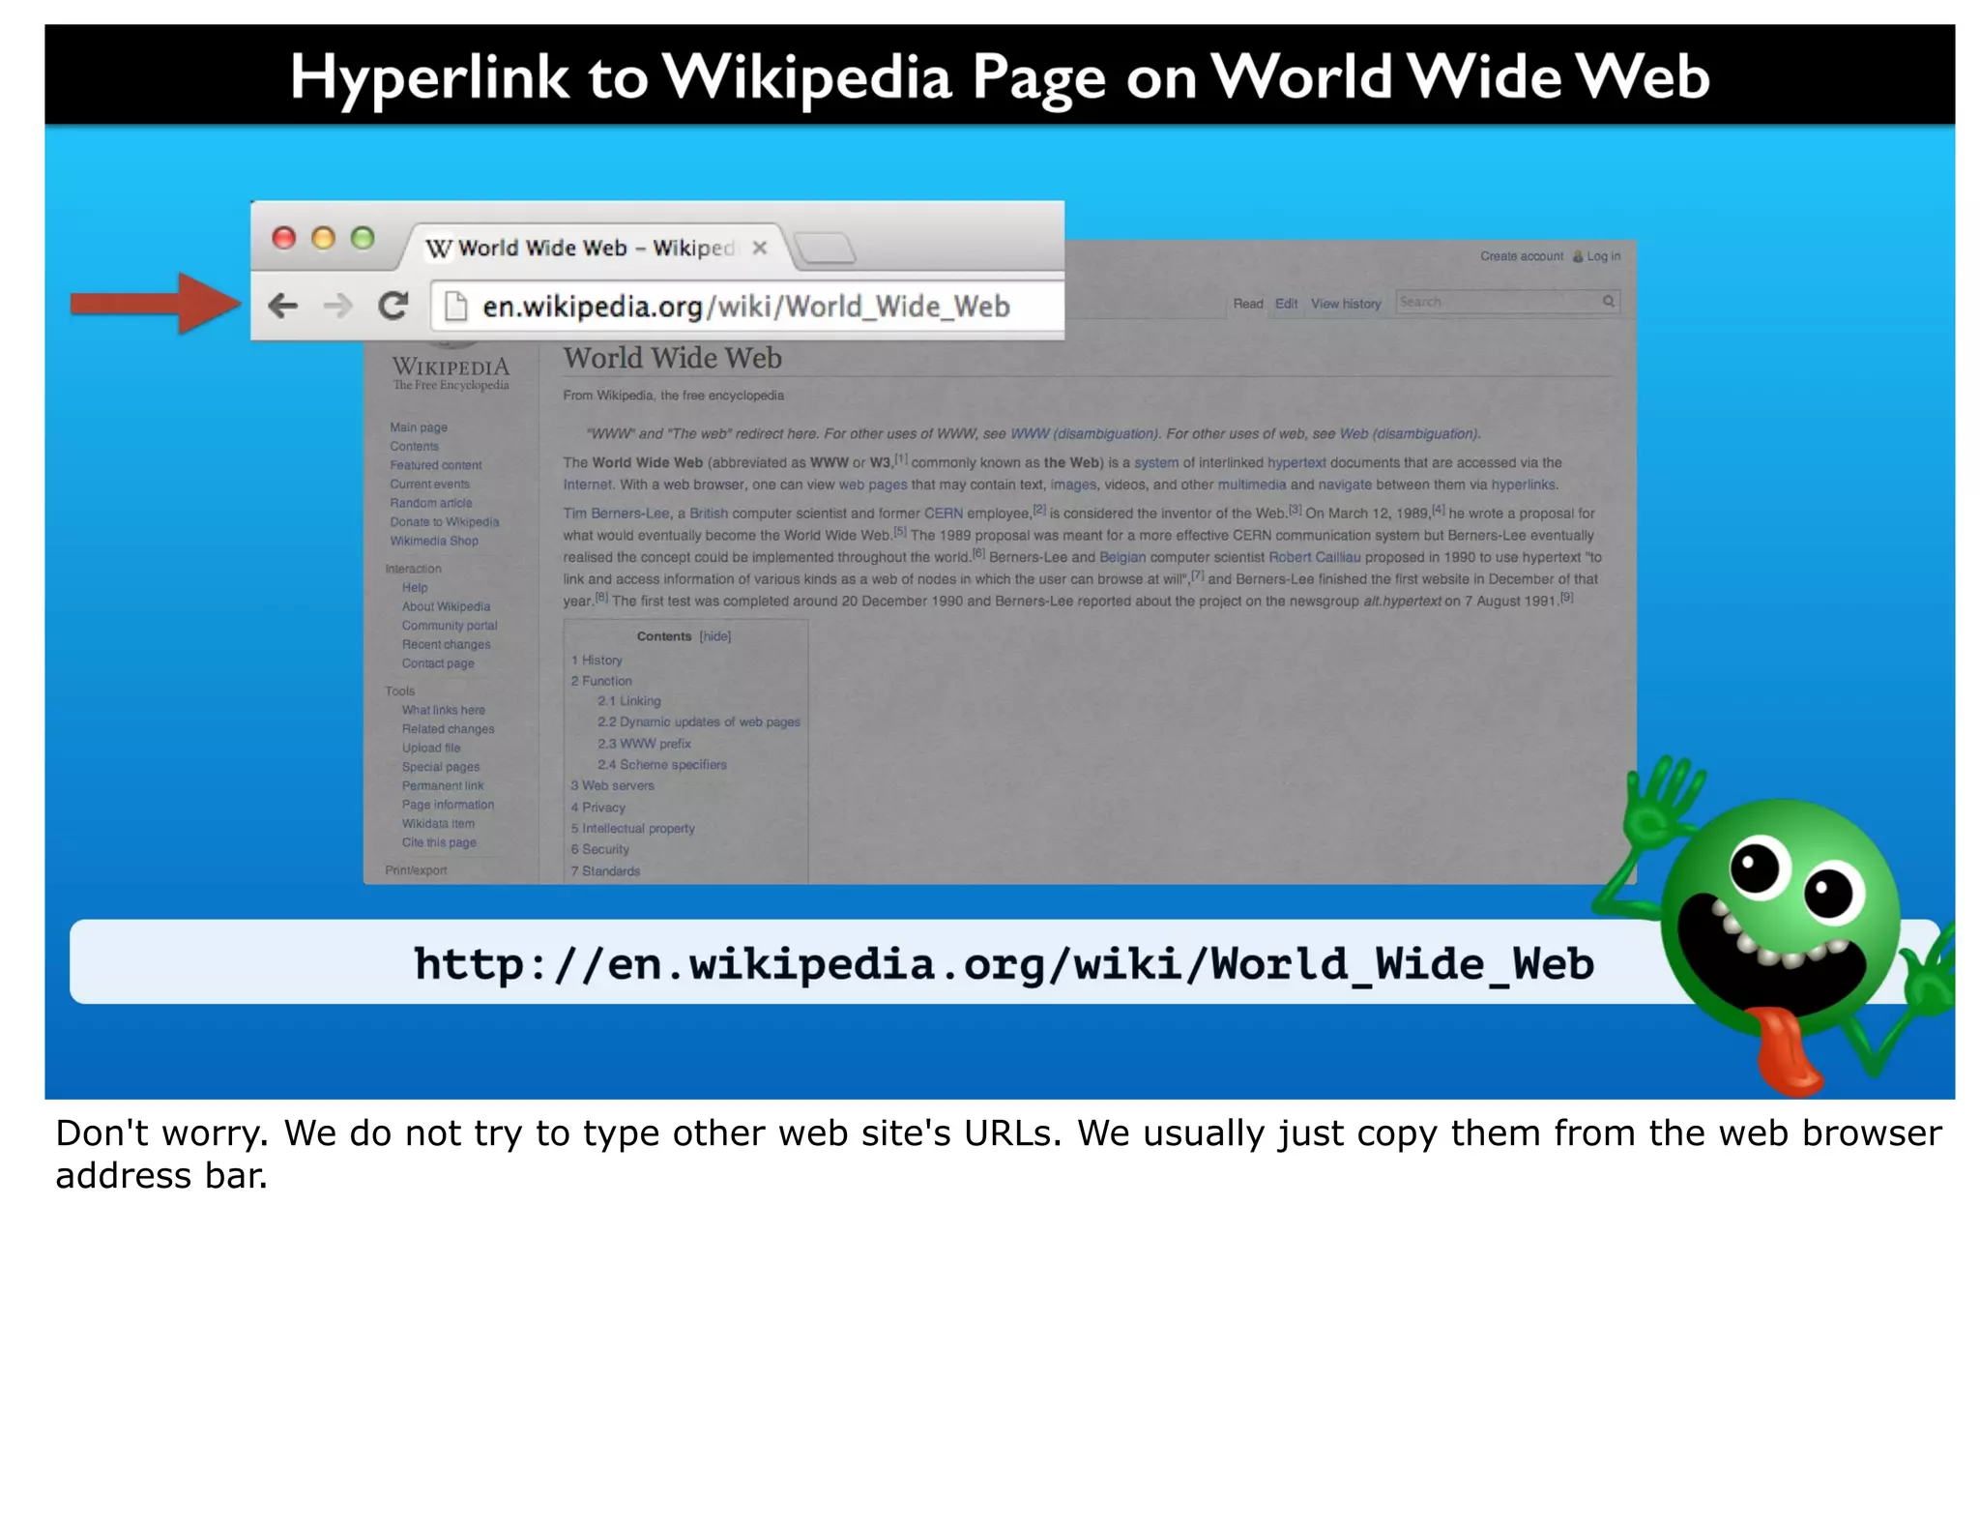The image size is (1980, 1530).
Task: Open Main page in sidebar
Action: pos(419,427)
